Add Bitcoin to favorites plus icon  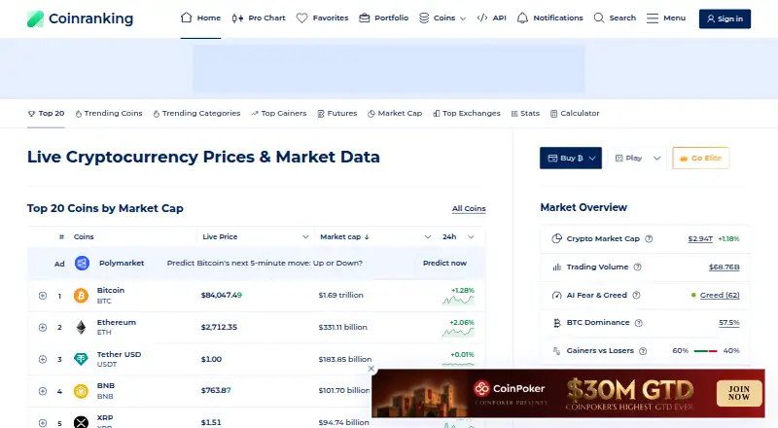(43, 296)
